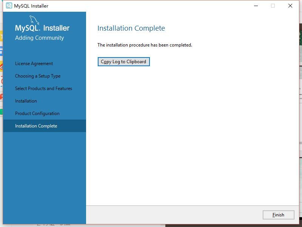This screenshot has height=227, width=302.
Task: Go to Select Products and Features step
Action: [43, 89]
